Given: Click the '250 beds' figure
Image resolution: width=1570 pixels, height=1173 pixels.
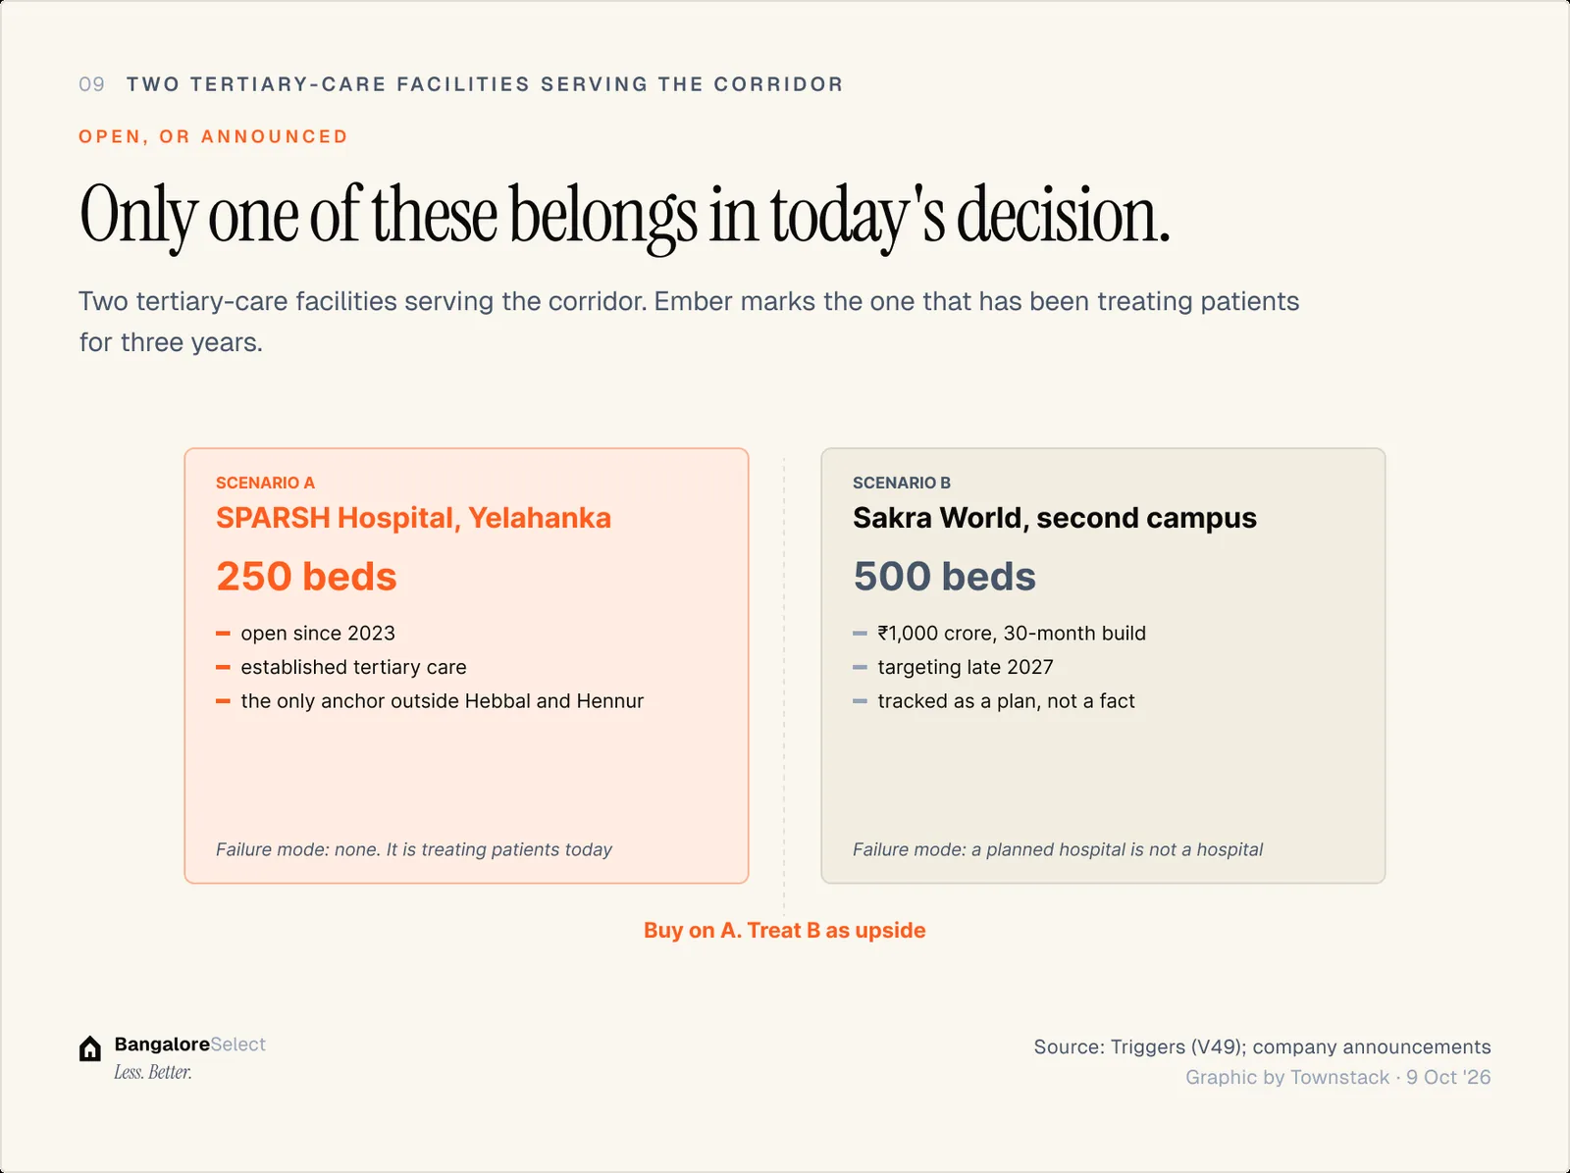Looking at the screenshot, I should point(306,577).
